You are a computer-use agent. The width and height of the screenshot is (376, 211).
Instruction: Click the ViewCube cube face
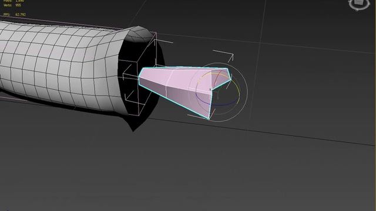pyautogui.click(x=359, y=2)
